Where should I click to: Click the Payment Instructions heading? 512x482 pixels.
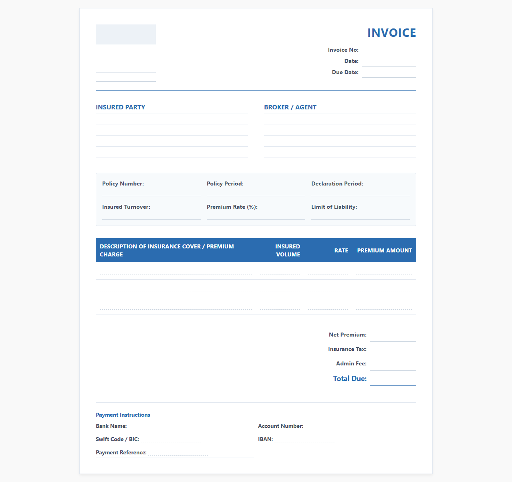[123, 415]
